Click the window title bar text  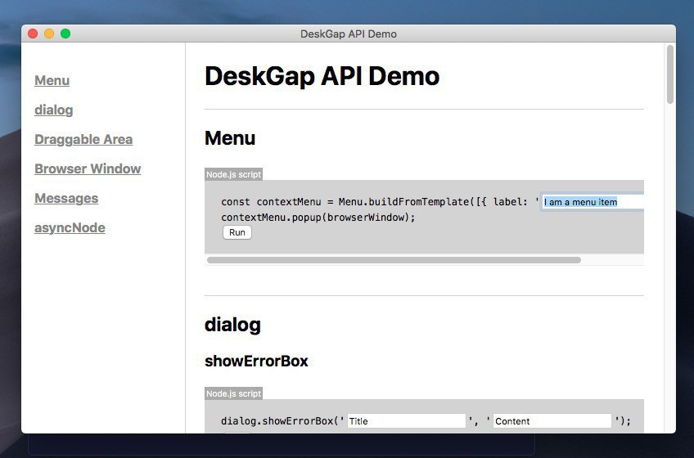[349, 34]
